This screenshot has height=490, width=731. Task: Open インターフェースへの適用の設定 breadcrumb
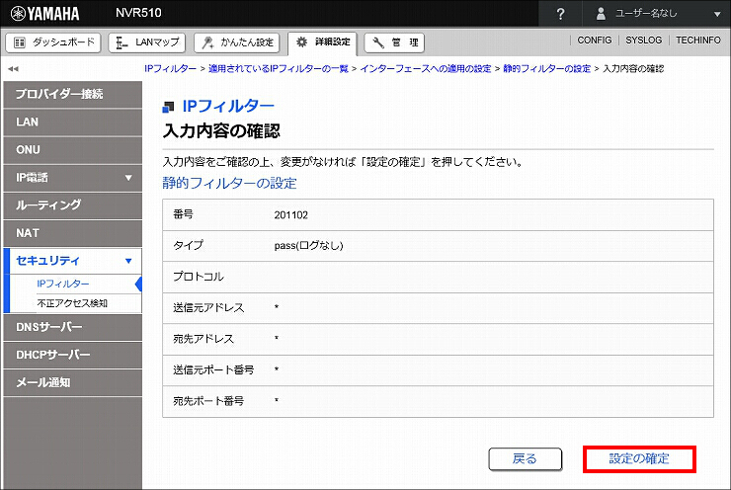pos(425,68)
